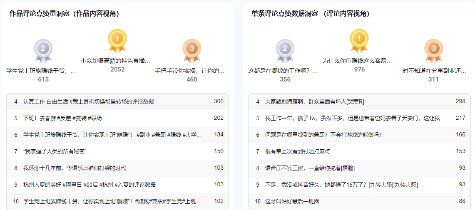Select row 5 下班！去春游 work

62,118
